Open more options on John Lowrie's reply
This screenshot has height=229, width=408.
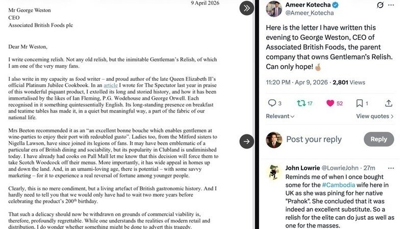pyautogui.click(x=391, y=168)
